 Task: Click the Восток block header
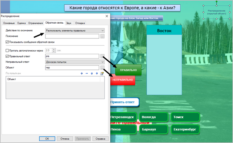(x=164, y=31)
